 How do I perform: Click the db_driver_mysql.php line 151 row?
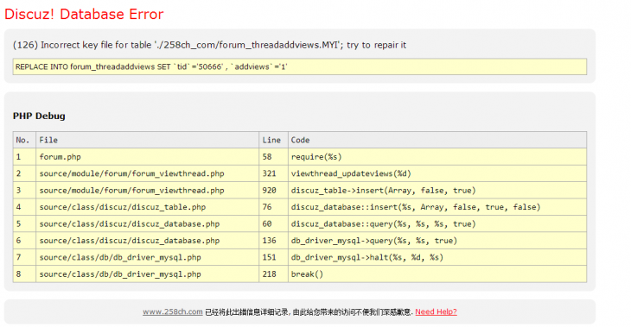(x=299, y=257)
